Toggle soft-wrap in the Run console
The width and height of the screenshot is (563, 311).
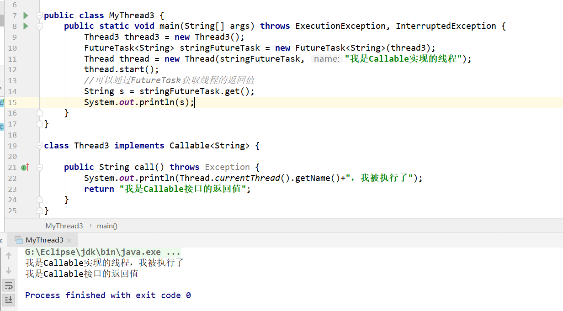click(x=9, y=285)
